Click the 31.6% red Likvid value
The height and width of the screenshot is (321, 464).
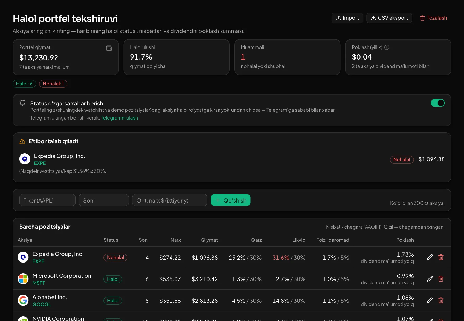point(281,258)
